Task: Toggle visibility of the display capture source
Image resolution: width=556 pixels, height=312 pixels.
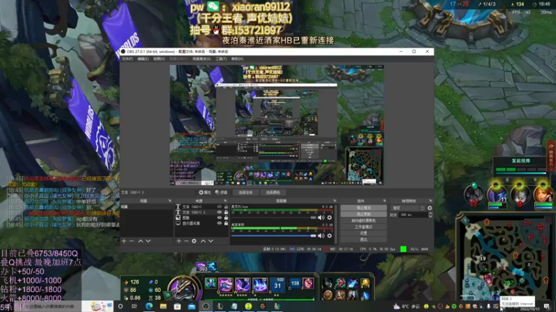Action: pyautogui.click(x=219, y=223)
